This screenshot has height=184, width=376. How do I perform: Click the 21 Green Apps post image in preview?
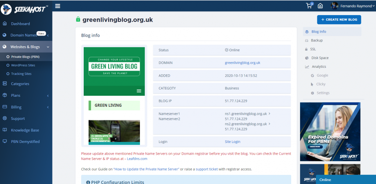pyautogui.click(x=114, y=132)
